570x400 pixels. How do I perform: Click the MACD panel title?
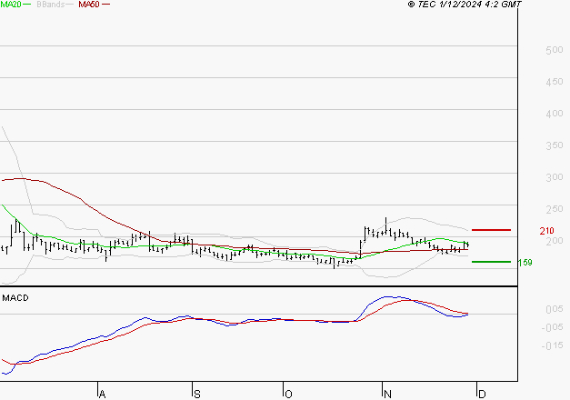click(x=15, y=297)
